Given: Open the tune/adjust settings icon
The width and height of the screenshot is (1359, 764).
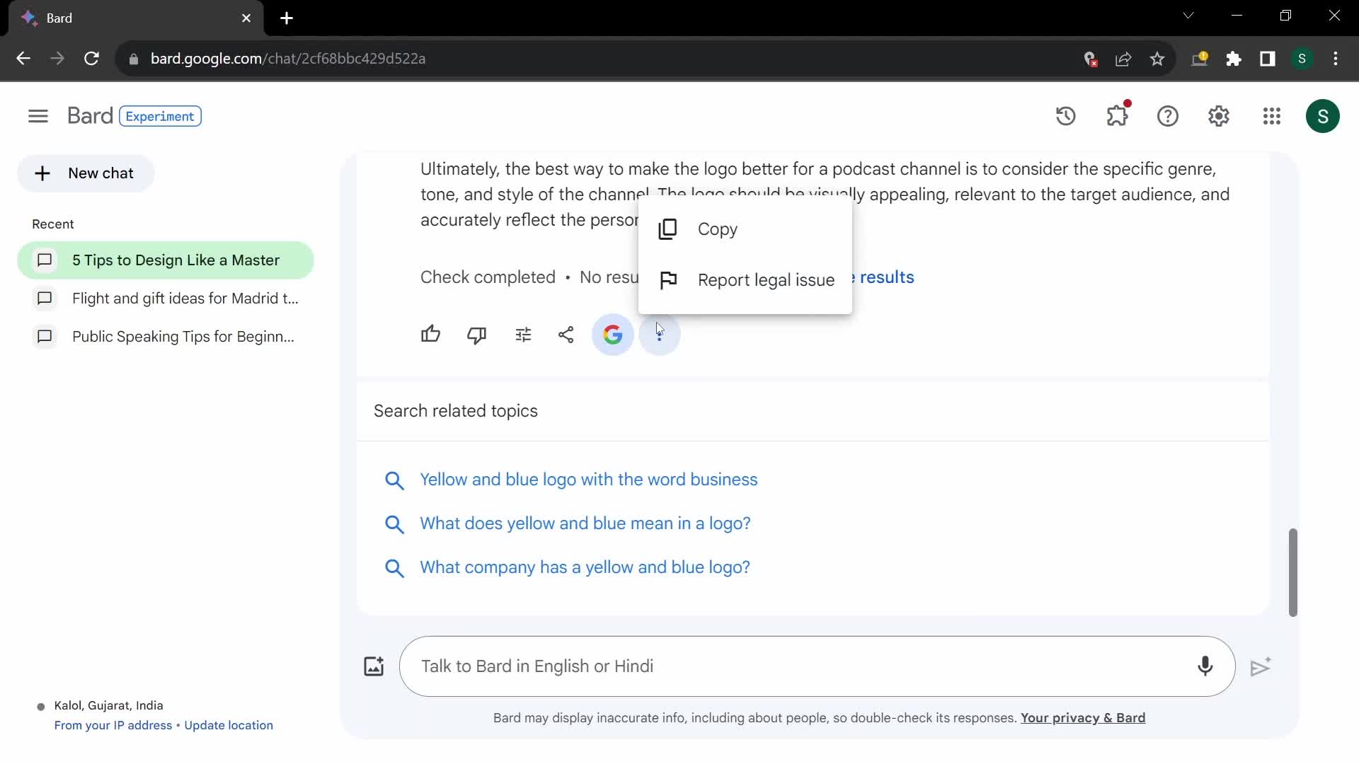Looking at the screenshot, I should click(x=522, y=334).
